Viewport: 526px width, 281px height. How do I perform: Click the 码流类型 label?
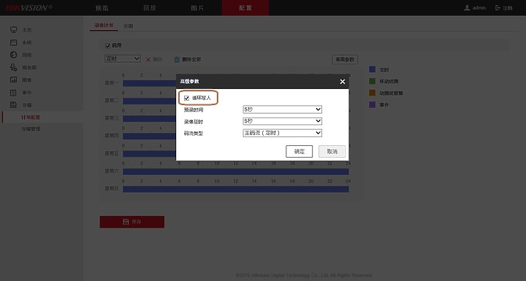(x=193, y=134)
